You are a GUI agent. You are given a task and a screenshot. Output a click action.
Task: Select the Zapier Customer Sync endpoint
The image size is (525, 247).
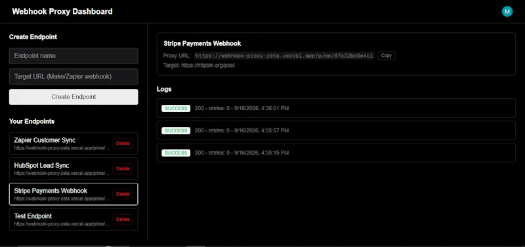[x=73, y=143]
